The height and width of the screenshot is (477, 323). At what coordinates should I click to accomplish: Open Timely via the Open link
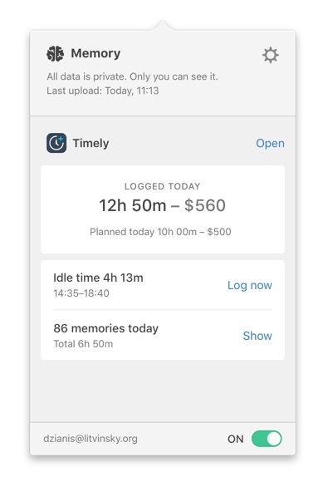tap(270, 143)
